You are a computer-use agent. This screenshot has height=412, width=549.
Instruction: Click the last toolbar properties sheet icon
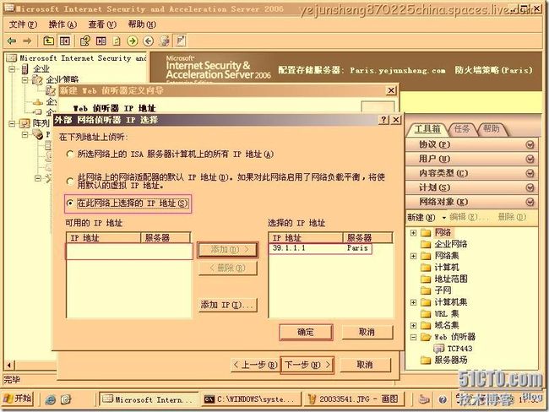pos(181,41)
